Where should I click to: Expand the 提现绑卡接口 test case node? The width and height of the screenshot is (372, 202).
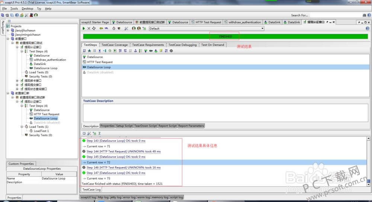[17, 81]
